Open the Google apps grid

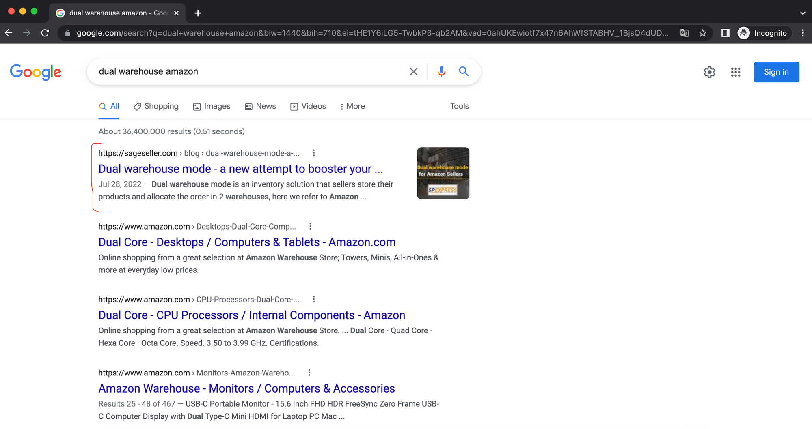(736, 72)
